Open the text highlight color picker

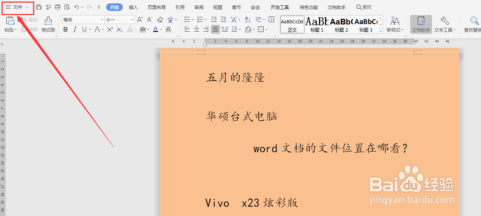coord(144,29)
